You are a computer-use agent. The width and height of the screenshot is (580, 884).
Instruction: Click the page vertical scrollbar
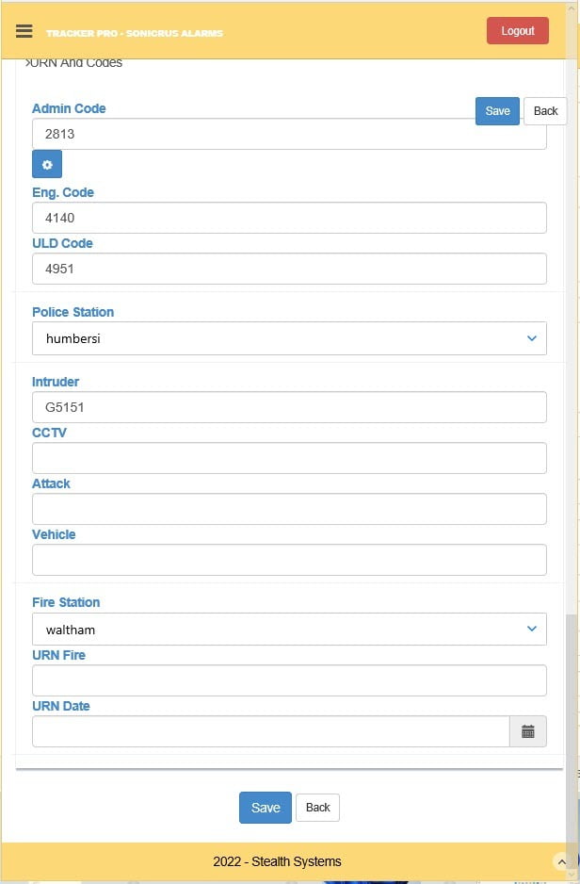tap(572, 716)
